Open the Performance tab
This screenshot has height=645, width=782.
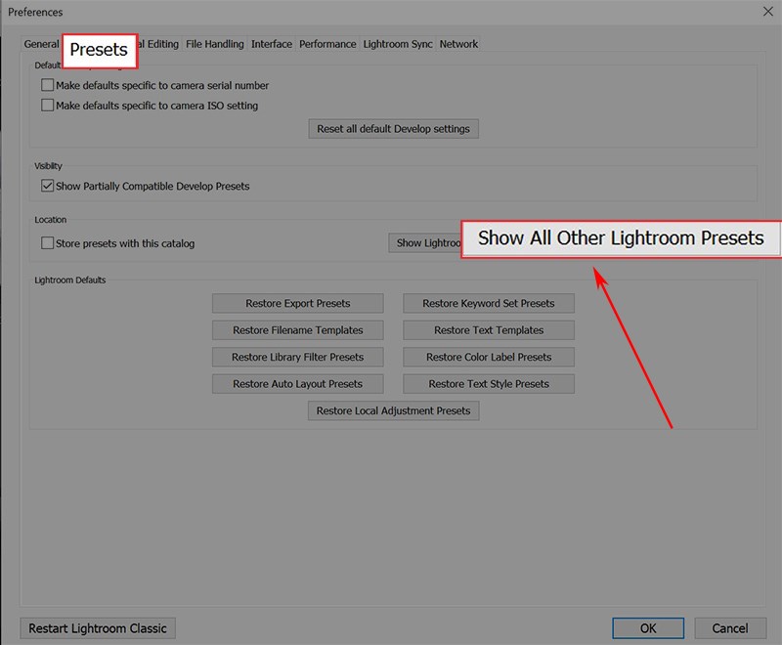327,44
